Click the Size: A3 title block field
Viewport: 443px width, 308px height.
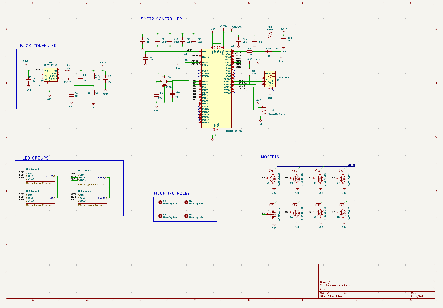[x=324, y=293]
